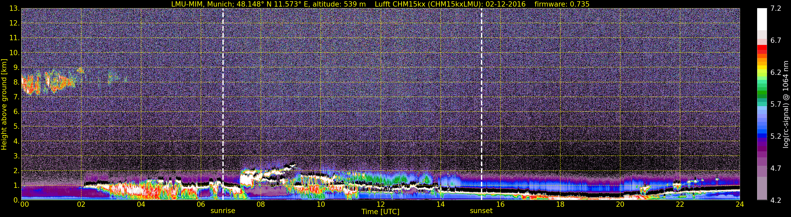Click the y-axis tick label 13
This screenshot has width=791, height=217.
(x=15, y=9)
